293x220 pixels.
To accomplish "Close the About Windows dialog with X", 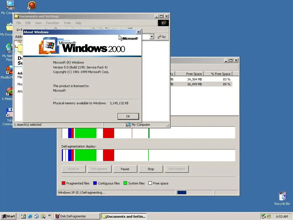I will click(138, 32).
